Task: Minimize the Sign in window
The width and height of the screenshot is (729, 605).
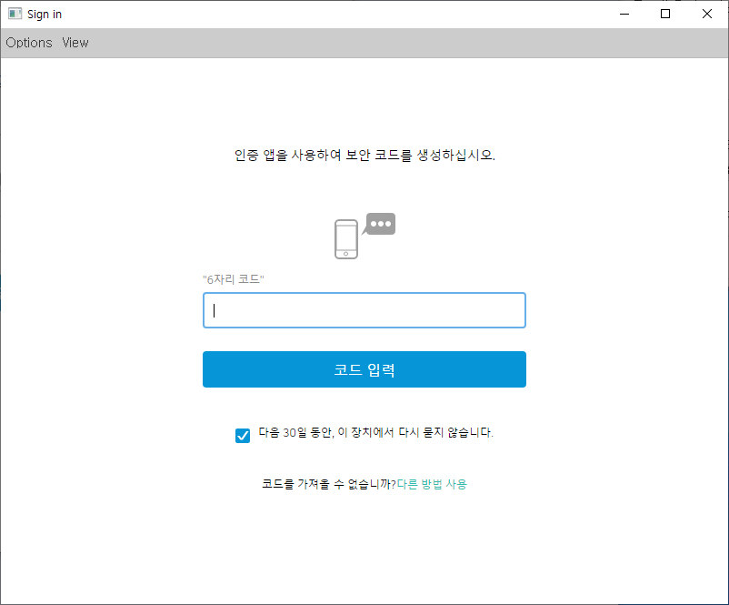Action: click(x=624, y=14)
